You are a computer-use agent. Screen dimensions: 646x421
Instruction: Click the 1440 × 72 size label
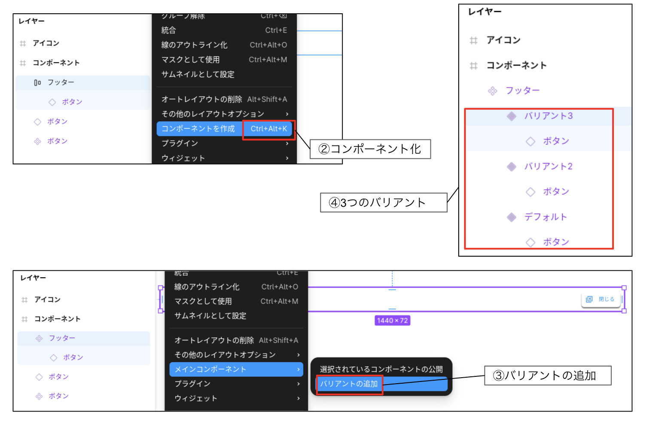click(393, 321)
